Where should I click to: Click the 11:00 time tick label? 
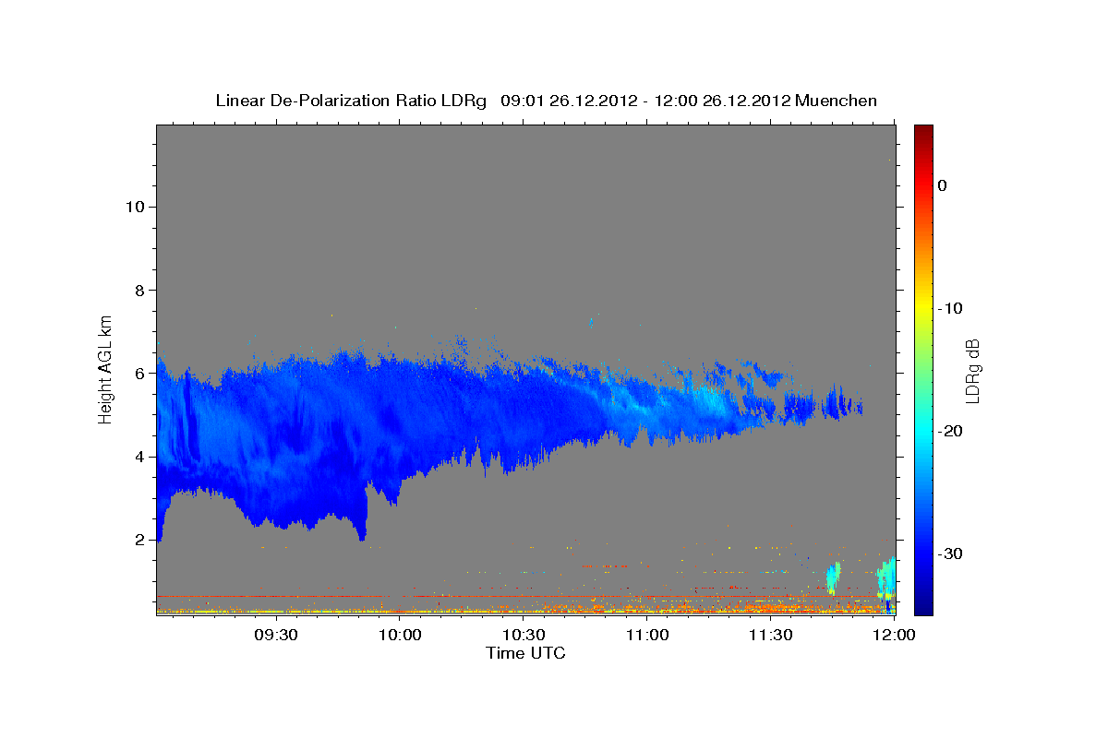coord(647,635)
